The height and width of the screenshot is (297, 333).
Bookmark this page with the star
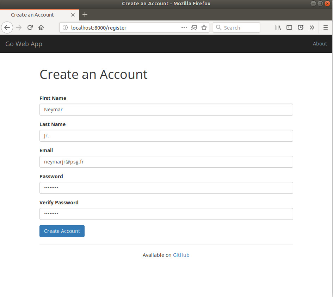coord(204,27)
